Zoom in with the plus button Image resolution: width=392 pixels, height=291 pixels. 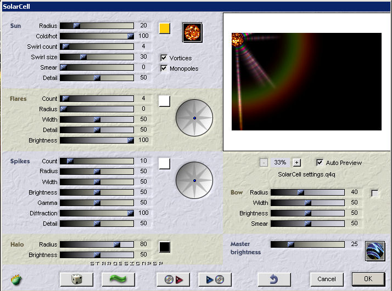[x=296, y=162]
